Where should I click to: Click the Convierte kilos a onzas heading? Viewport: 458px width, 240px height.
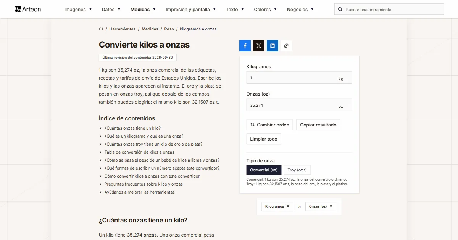(x=144, y=45)
